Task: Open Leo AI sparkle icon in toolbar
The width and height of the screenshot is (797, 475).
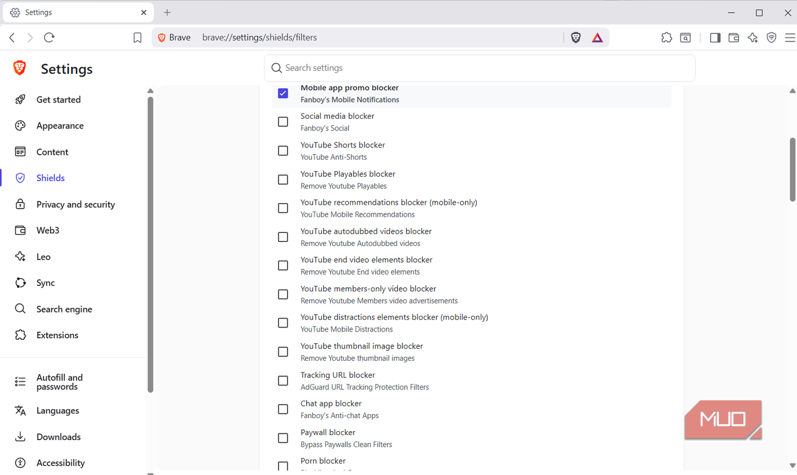Action: coord(753,38)
